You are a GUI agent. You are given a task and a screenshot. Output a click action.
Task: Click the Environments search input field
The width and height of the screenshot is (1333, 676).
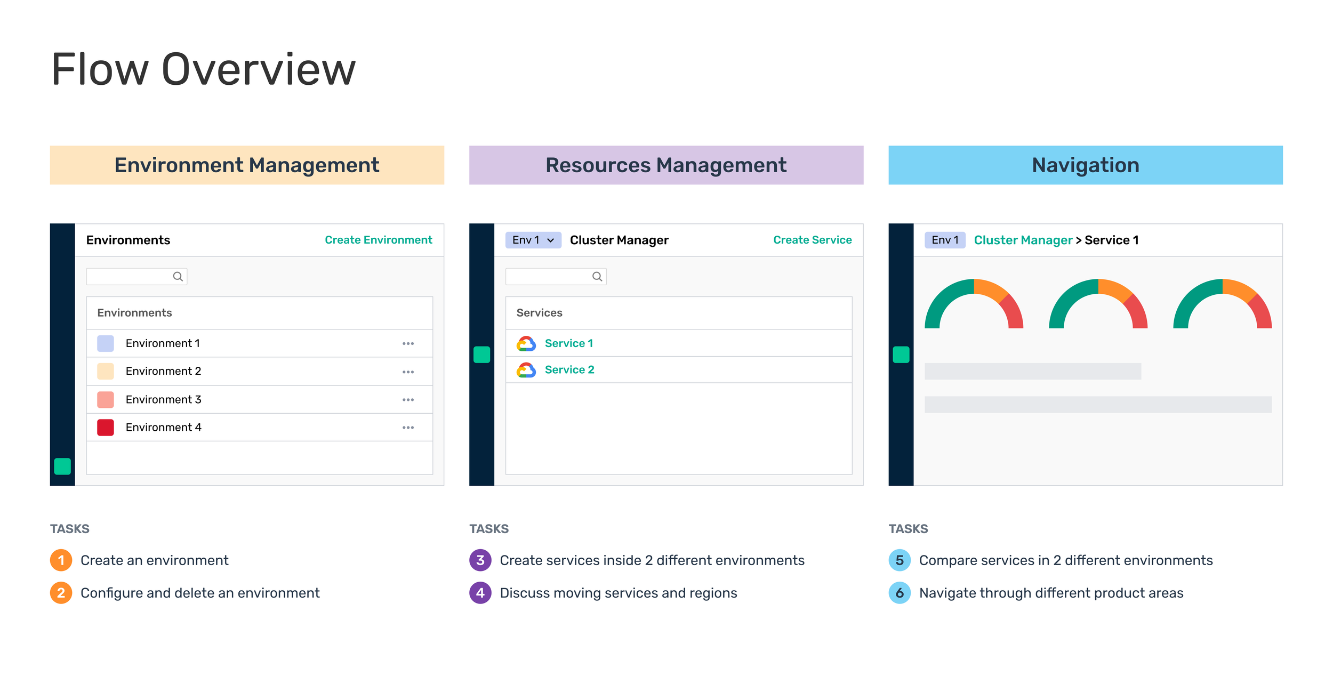[x=129, y=276]
